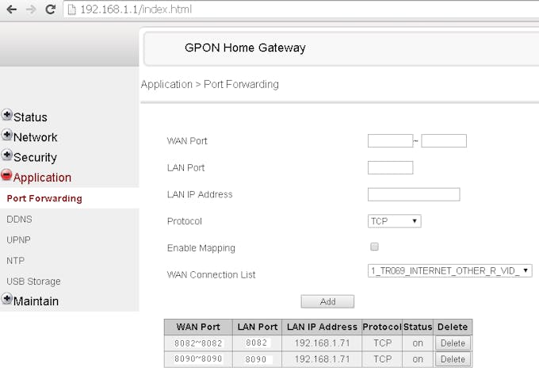This screenshot has height=379, width=539.
Task: Open the DDNS settings page
Action: coord(19,219)
